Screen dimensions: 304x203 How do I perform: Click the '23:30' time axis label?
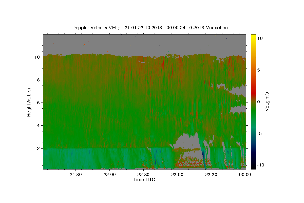coord(211,175)
